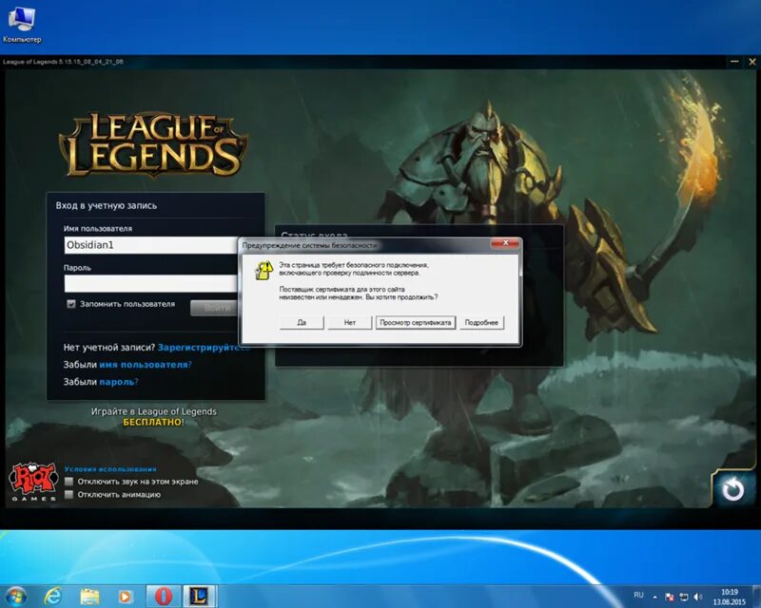761x608 pixels.
Task: Close the League of Legends window
Action: point(752,62)
